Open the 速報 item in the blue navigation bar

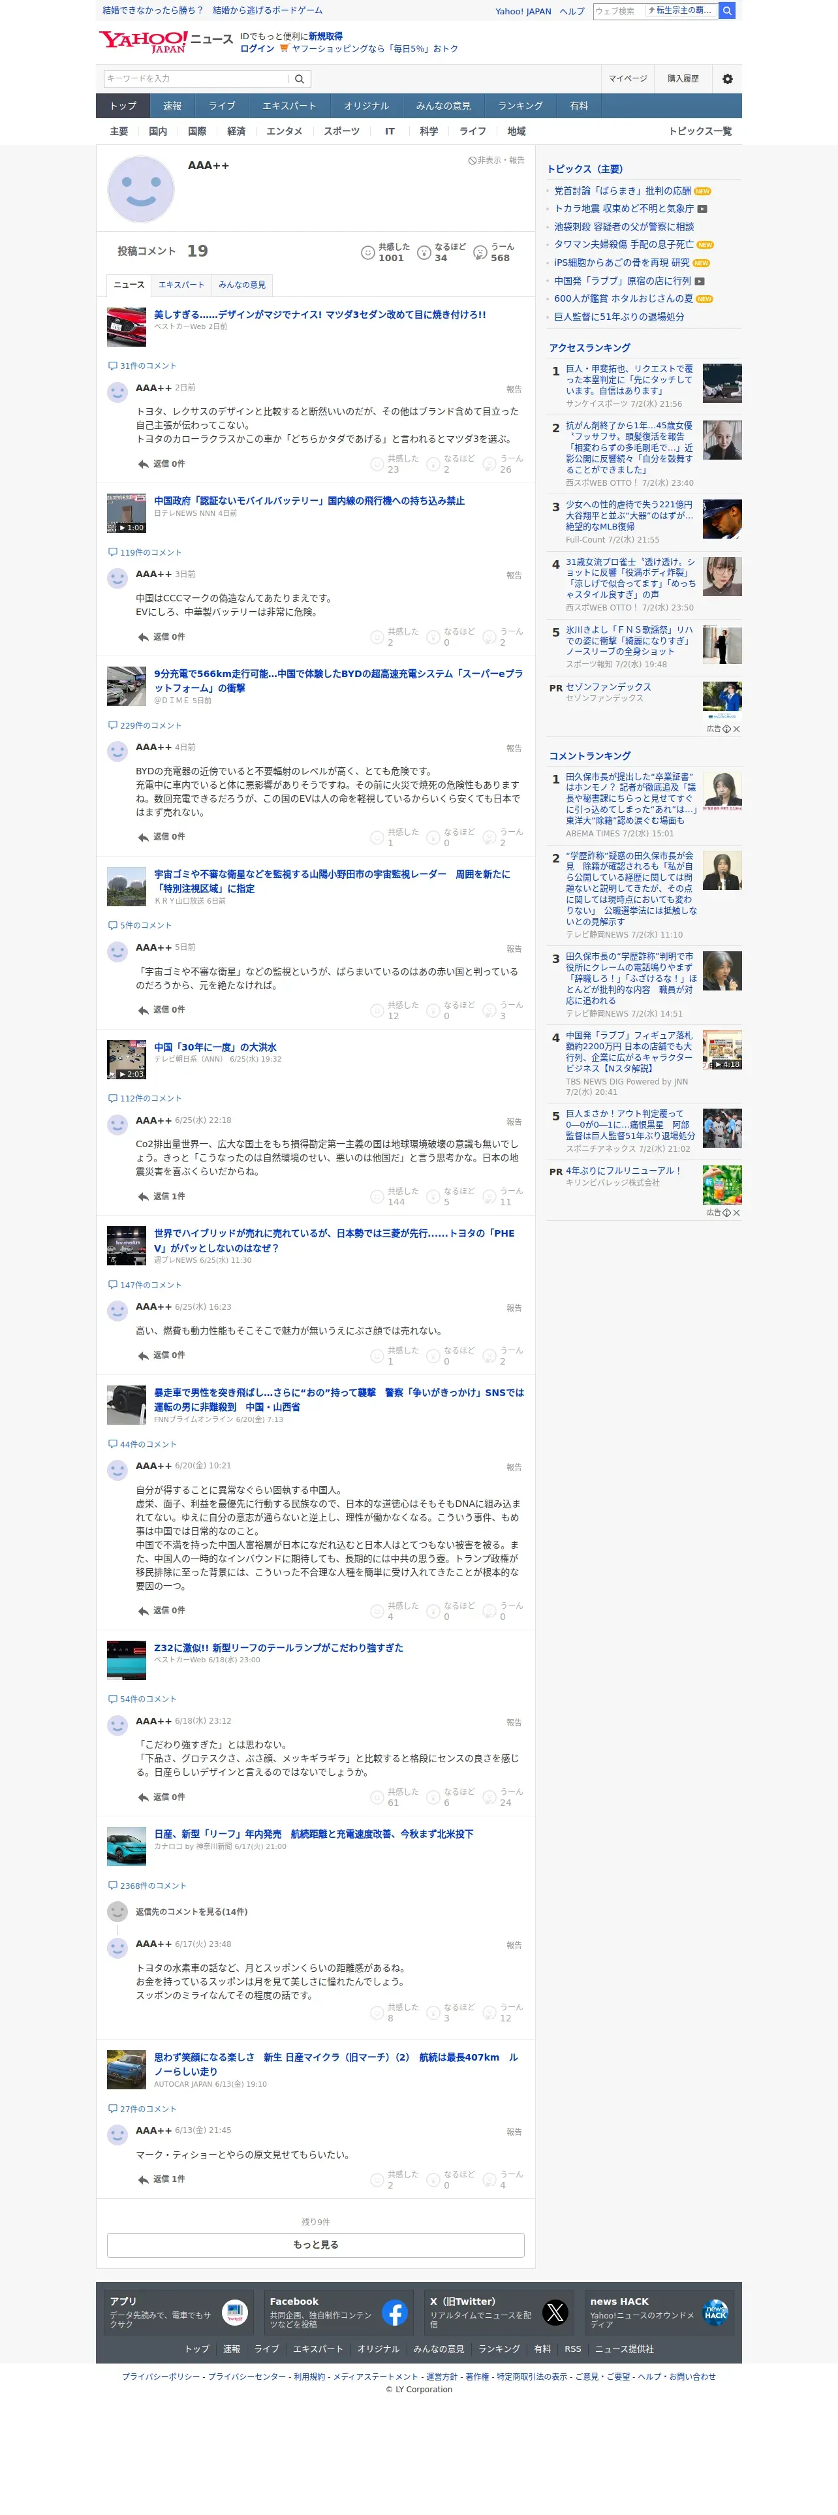pyautogui.click(x=173, y=106)
